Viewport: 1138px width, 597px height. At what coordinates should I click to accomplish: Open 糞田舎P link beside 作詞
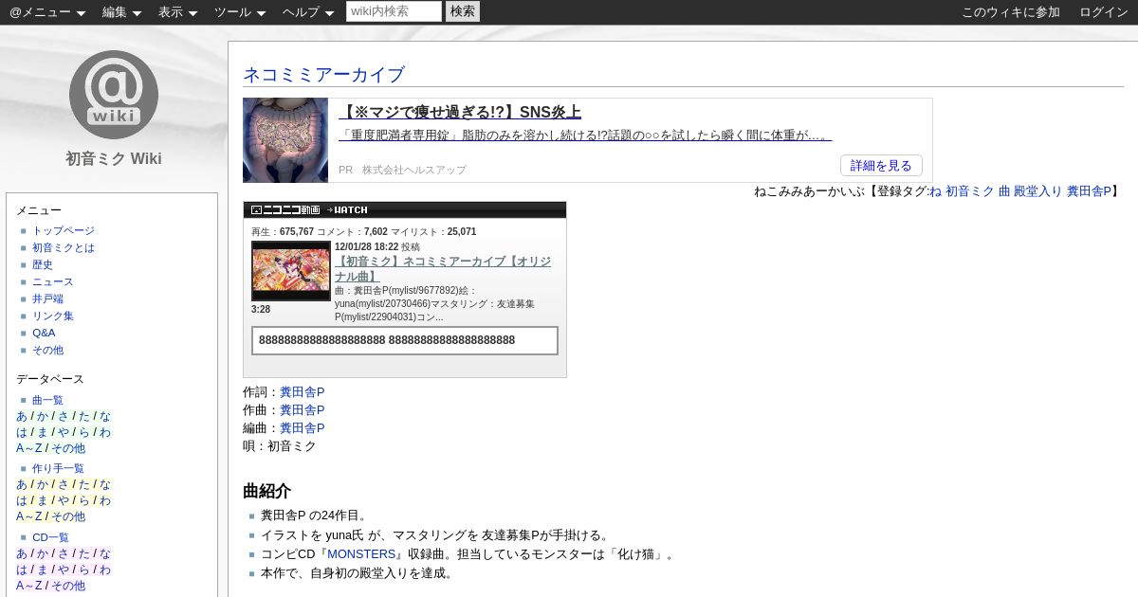302,392
